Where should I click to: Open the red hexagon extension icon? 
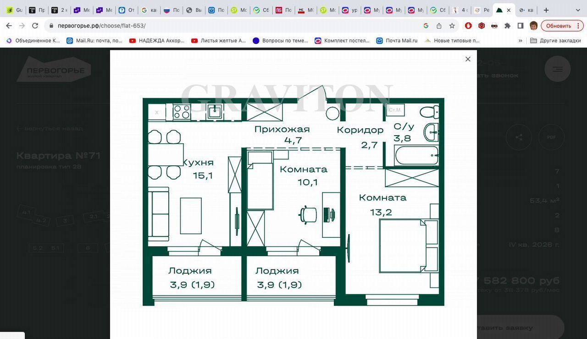pos(482,26)
